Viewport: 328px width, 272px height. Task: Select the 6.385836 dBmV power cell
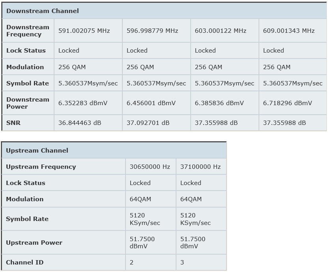pyautogui.click(x=219, y=103)
